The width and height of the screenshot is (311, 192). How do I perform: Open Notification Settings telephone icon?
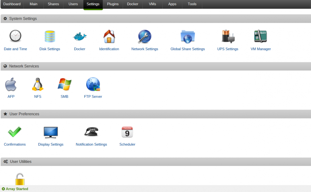pos(91,132)
